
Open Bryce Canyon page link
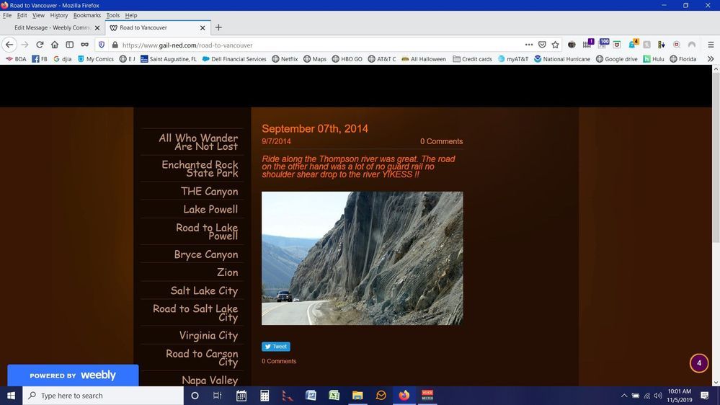(x=205, y=254)
